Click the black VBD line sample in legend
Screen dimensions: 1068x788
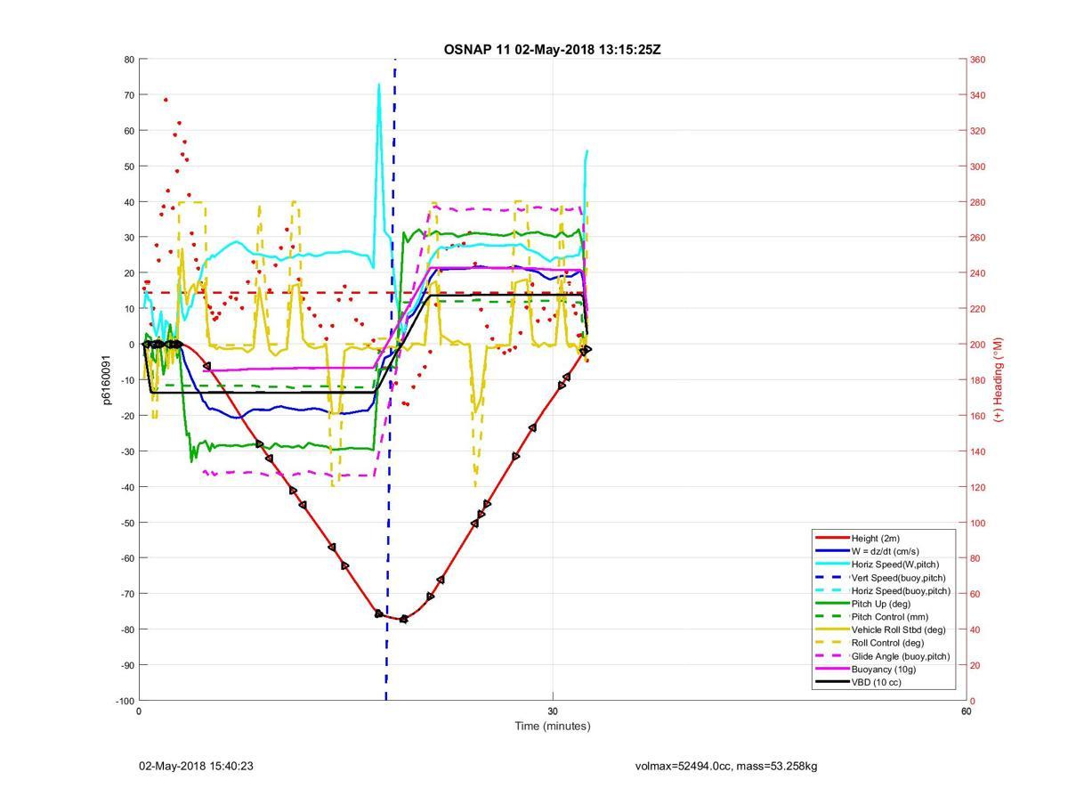(x=831, y=682)
